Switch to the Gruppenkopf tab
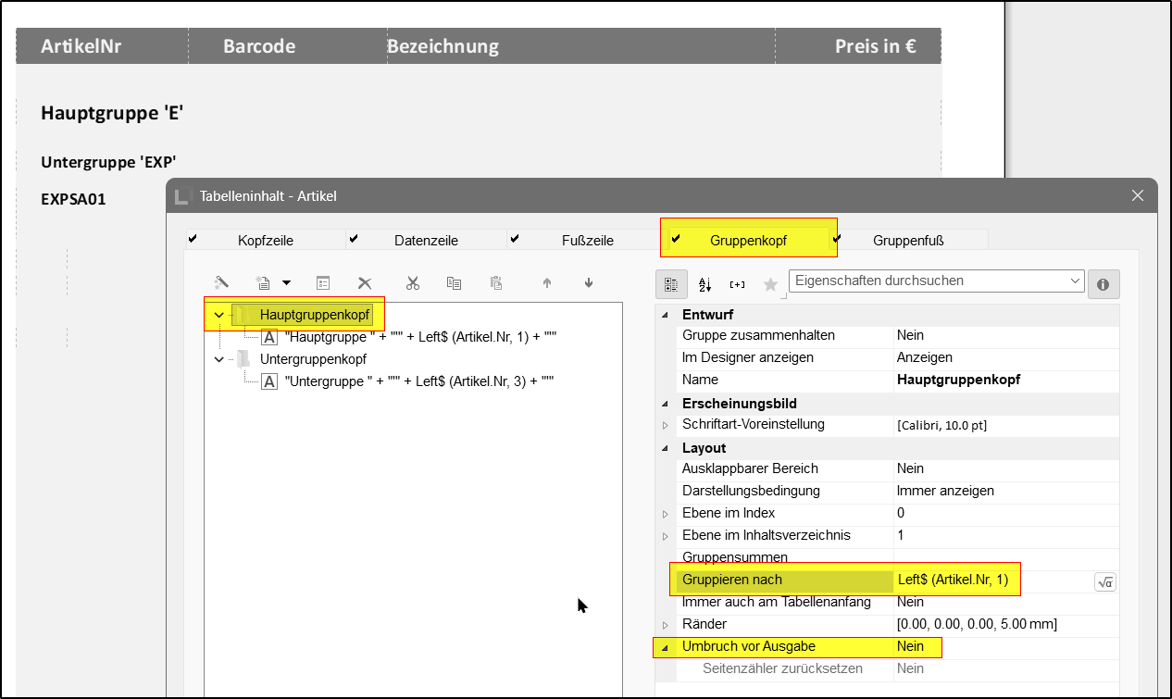This screenshot has width=1172, height=699. (x=748, y=241)
